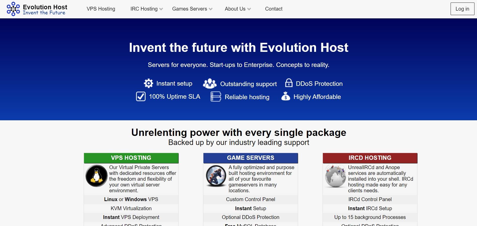
Task: Click 'Optional DDoS Protection' in Game Servers card
Action: point(250,217)
